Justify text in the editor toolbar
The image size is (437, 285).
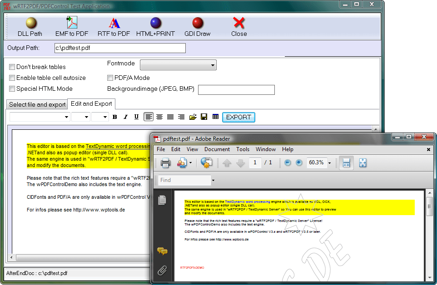170,117
